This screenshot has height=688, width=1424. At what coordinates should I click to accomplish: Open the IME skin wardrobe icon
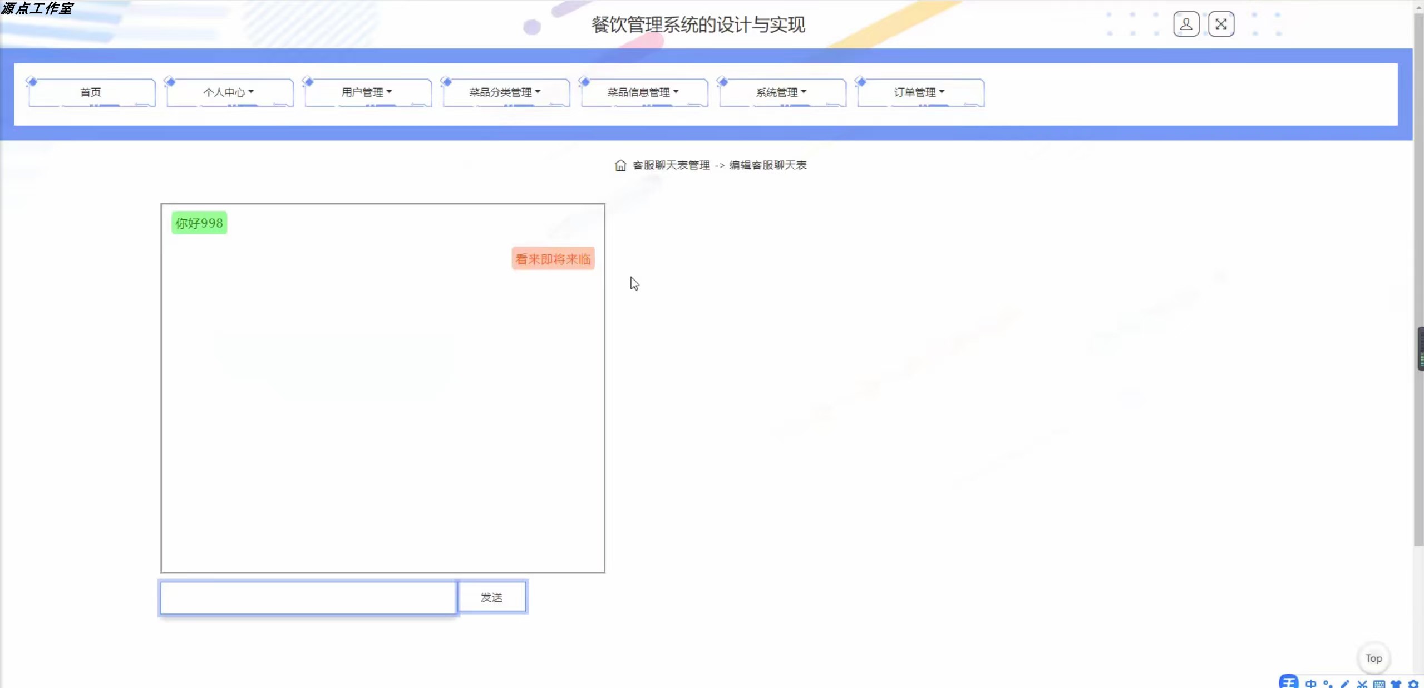[x=1397, y=684]
